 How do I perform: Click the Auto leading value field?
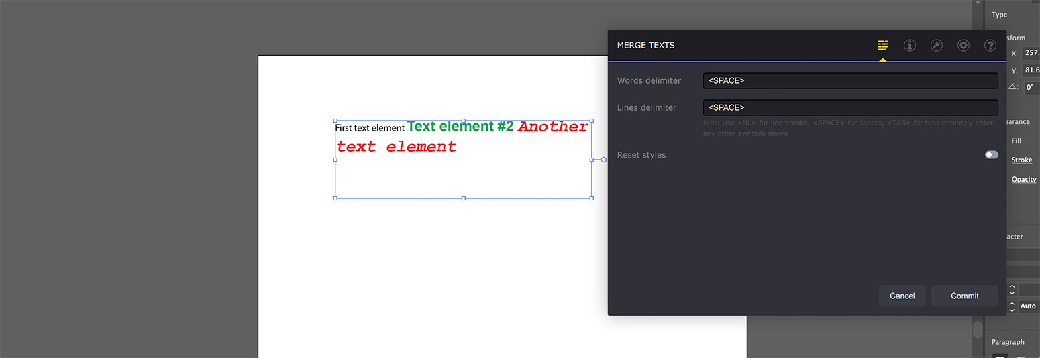click(x=1029, y=306)
